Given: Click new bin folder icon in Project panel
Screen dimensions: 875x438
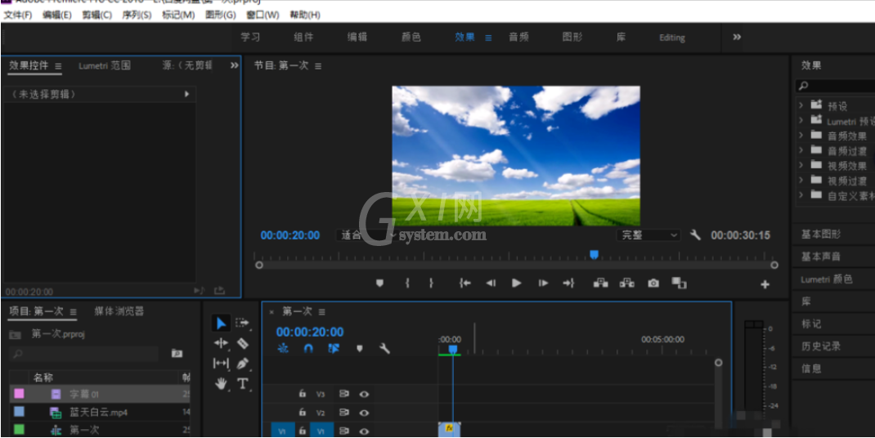Looking at the screenshot, I should (x=177, y=353).
